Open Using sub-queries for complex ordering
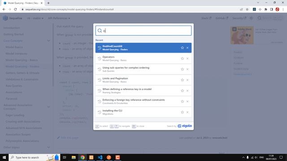This screenshot has height=161, width=287. (x=143, y=69)
